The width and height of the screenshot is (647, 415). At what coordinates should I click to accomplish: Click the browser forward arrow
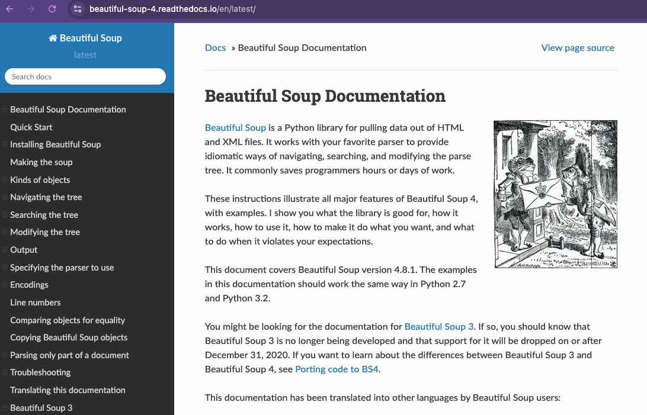(31, 9)
